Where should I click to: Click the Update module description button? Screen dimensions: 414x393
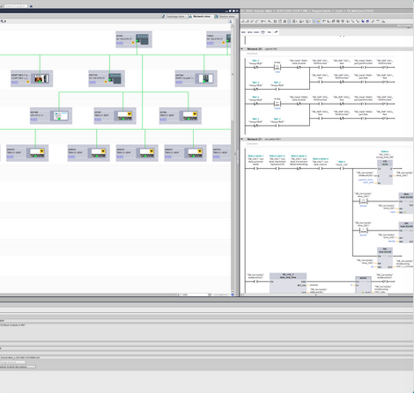click(x=18, y=367)
